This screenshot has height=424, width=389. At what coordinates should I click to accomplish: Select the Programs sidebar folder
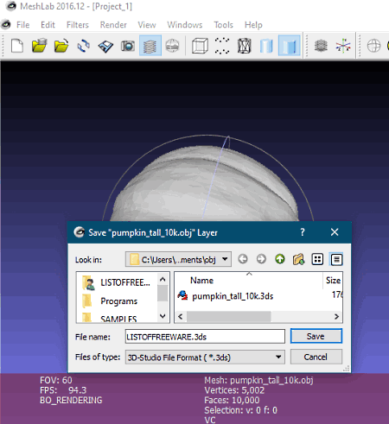tap(110, 301)
